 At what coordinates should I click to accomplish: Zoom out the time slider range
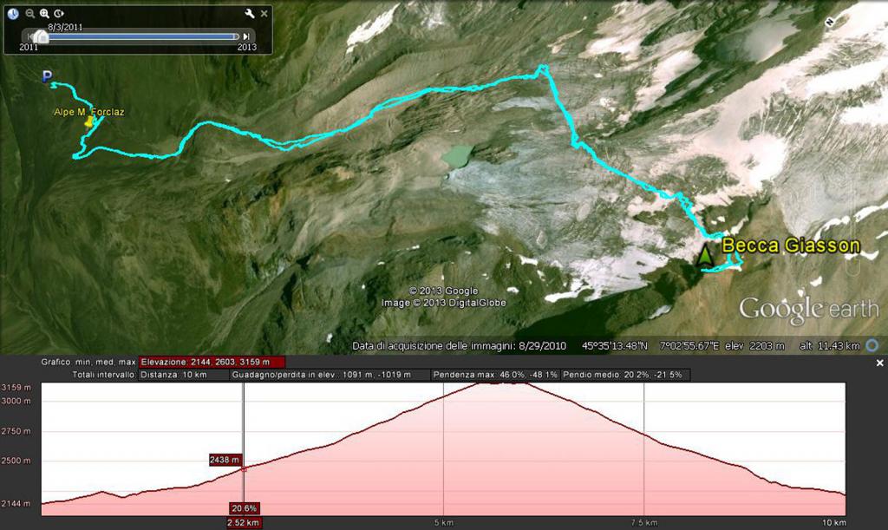(30, 13)
